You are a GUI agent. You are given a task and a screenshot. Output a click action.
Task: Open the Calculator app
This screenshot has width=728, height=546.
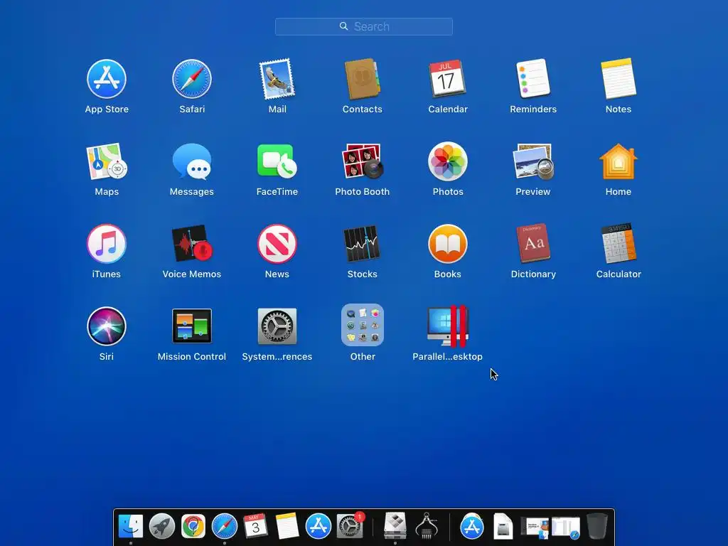[619, 243]
